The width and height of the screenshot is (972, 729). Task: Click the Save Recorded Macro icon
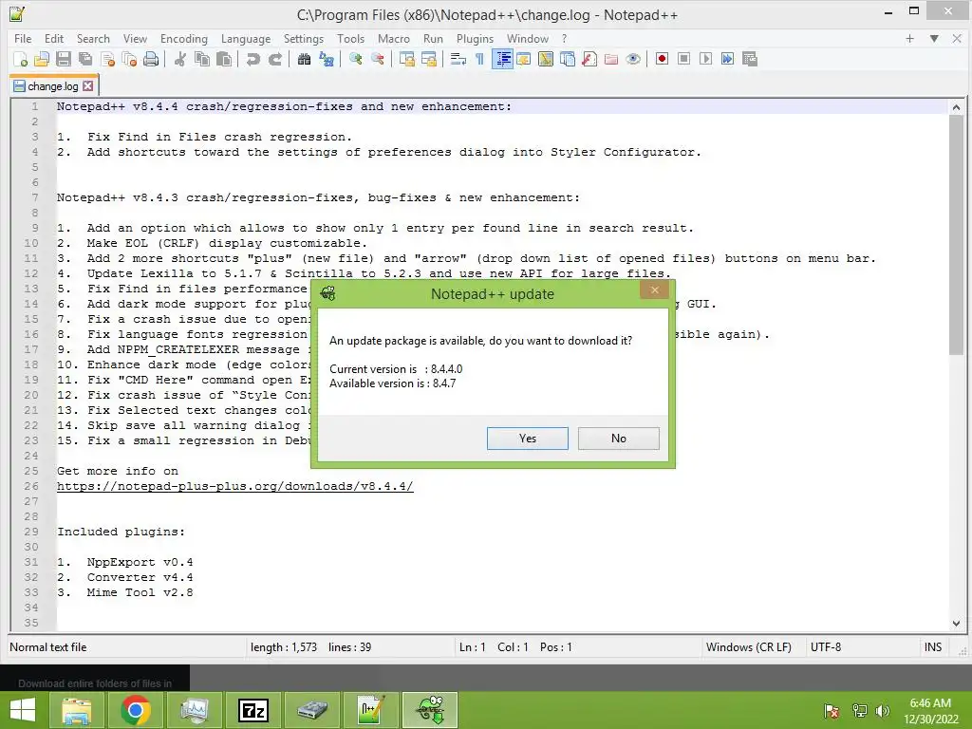click(750, 59)
